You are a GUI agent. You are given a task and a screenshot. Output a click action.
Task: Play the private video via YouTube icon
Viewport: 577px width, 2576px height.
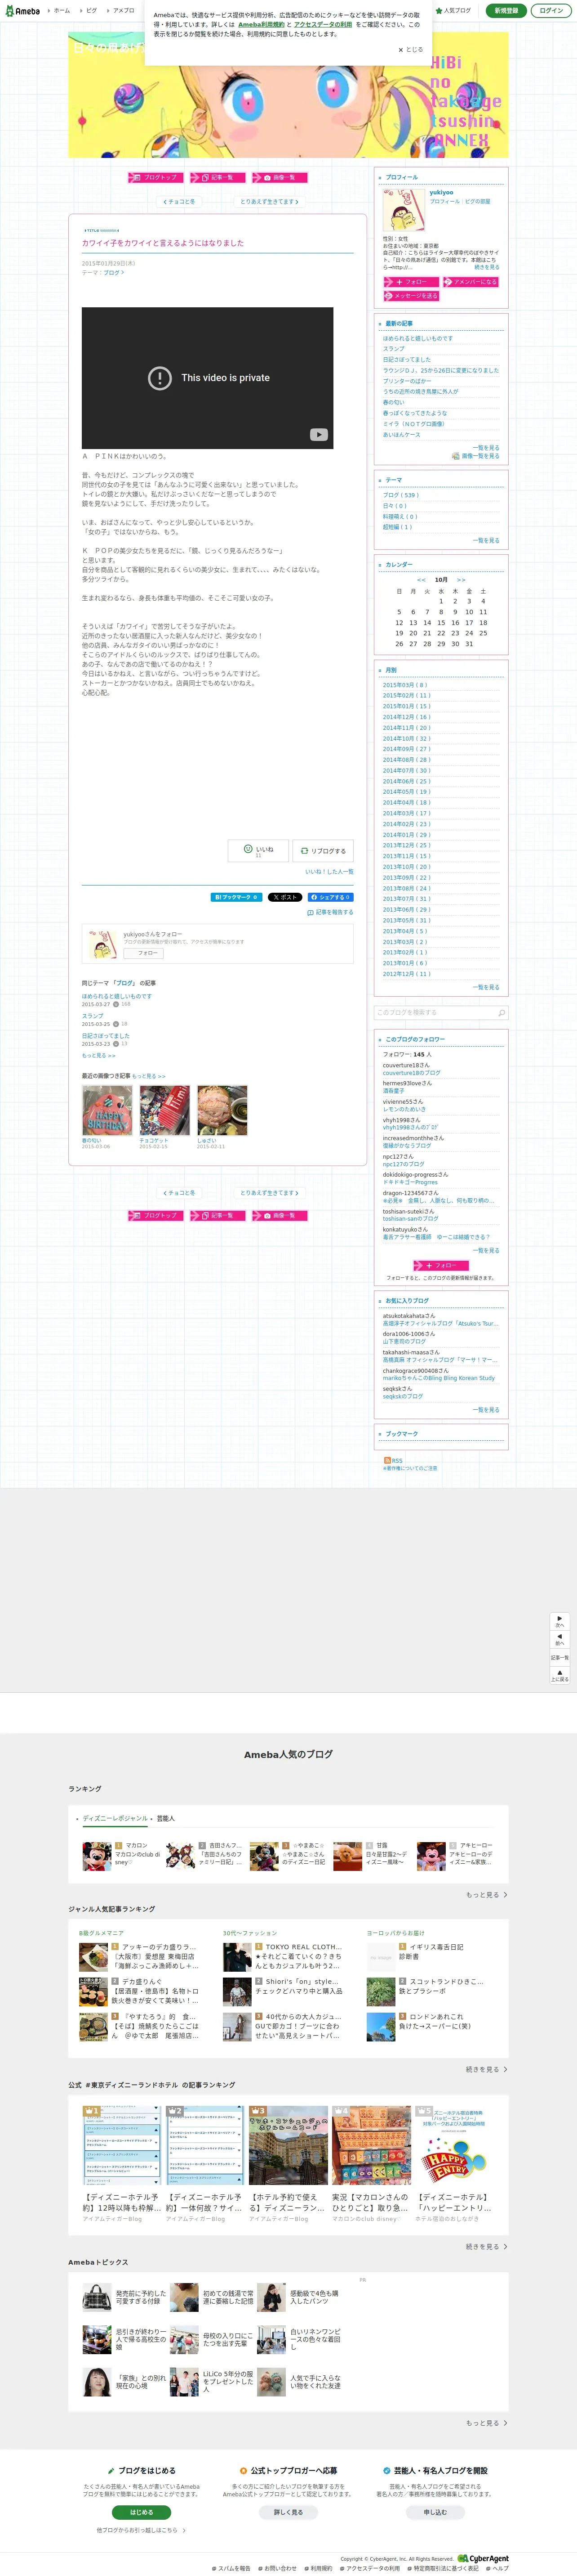319,434
